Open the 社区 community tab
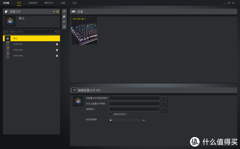 pyautogui.click(x=74, y=3)
